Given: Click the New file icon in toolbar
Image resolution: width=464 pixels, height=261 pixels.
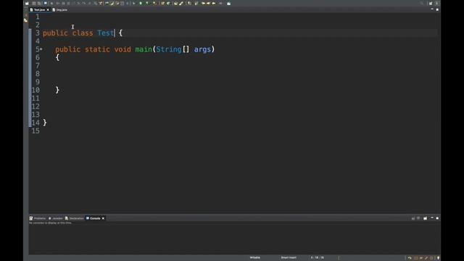Looking at the screenshot, I should (27, 3).
